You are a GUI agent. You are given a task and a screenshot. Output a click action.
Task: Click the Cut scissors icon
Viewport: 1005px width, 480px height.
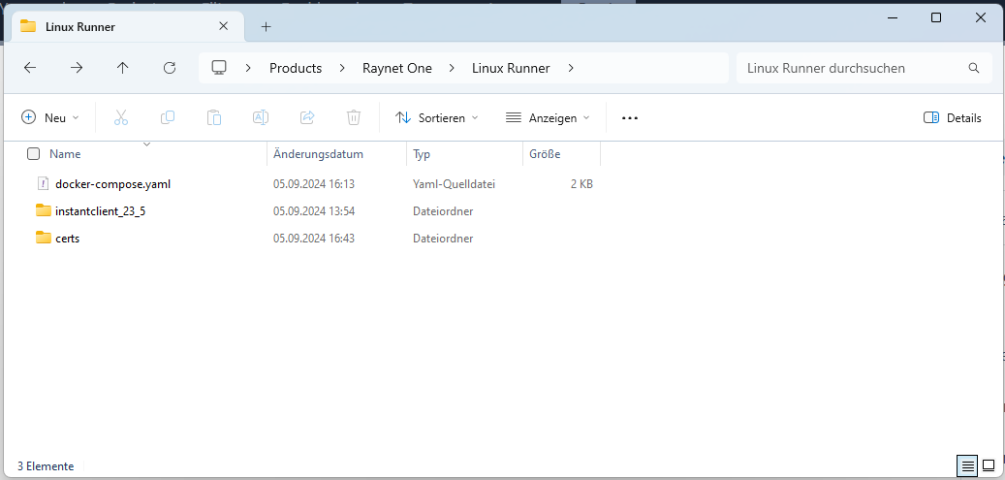coord(121,117)
